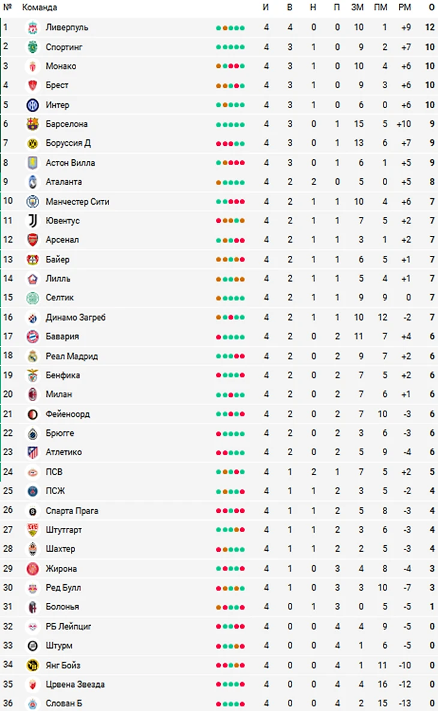Sort table by the О points column

pos(431,7)
